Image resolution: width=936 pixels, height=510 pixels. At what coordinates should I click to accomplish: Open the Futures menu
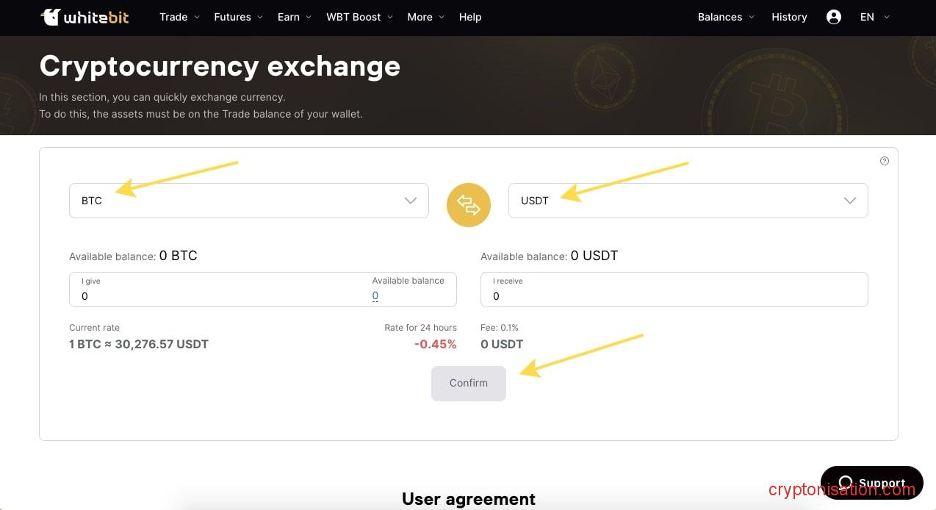[x=237, y=17]
